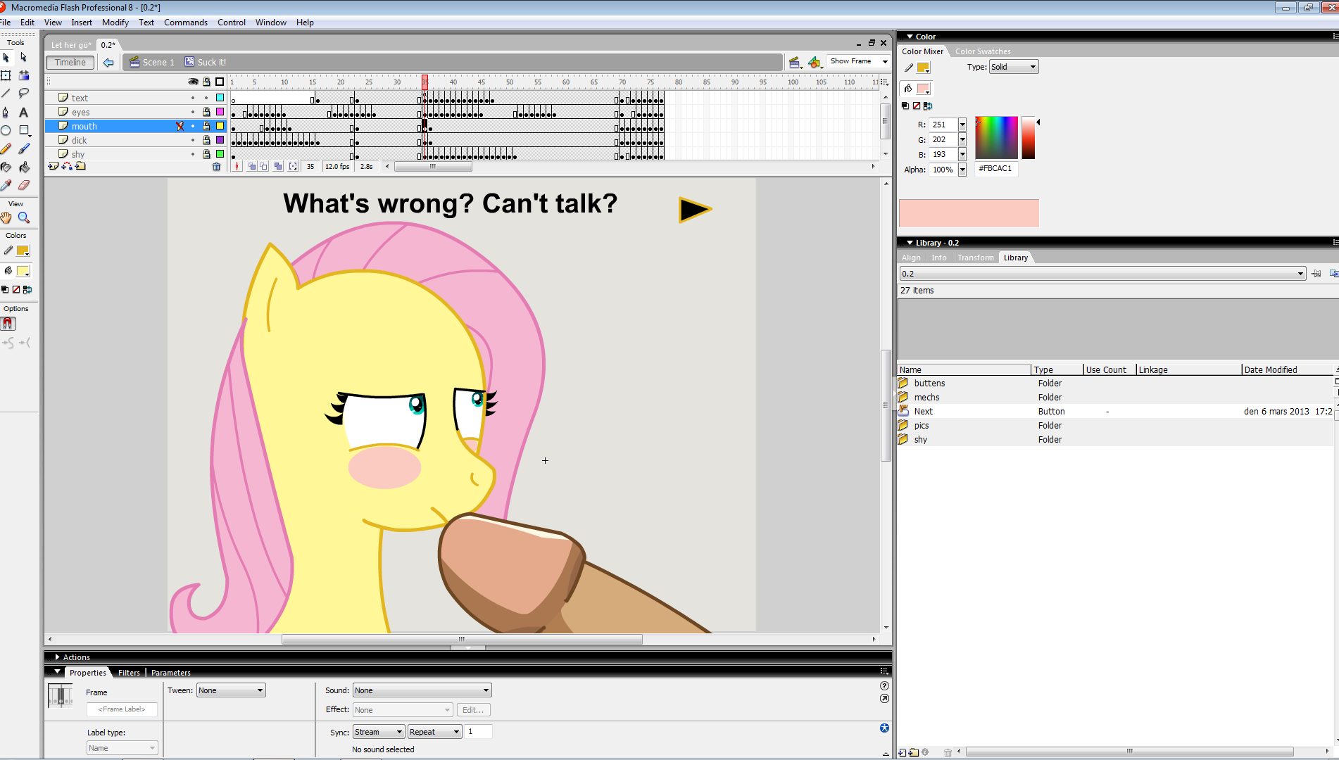Select the Hand tool

click(x=6, y=218)
